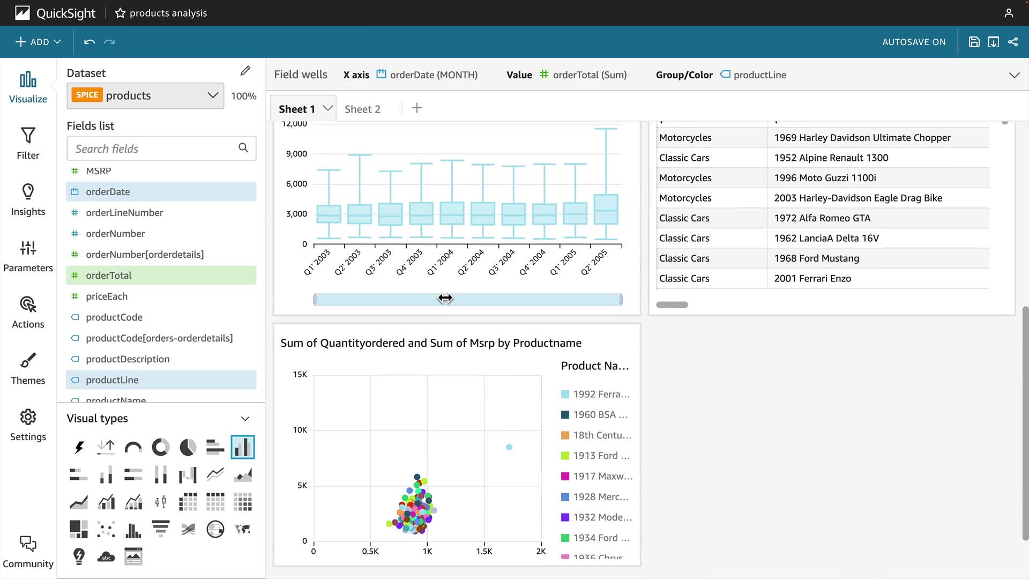Edit dataset with pencil icon

(x=245, y=71)
